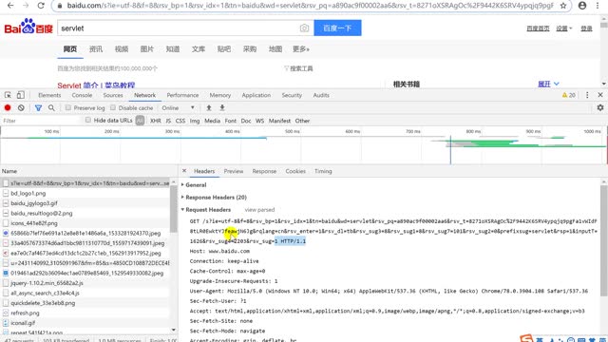Click the export HAR download arrow icon
The image size is (608, 342).
221,107
